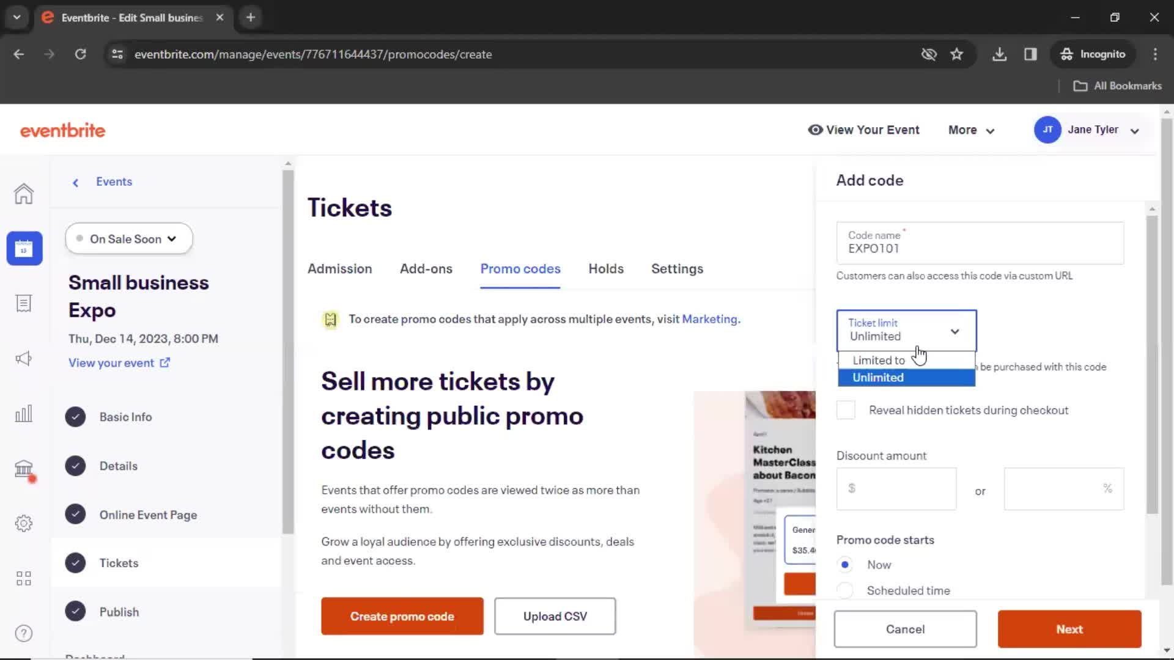
Task: Open the Venue/Location icon in sidebar
Action: (x=23, y=469)
